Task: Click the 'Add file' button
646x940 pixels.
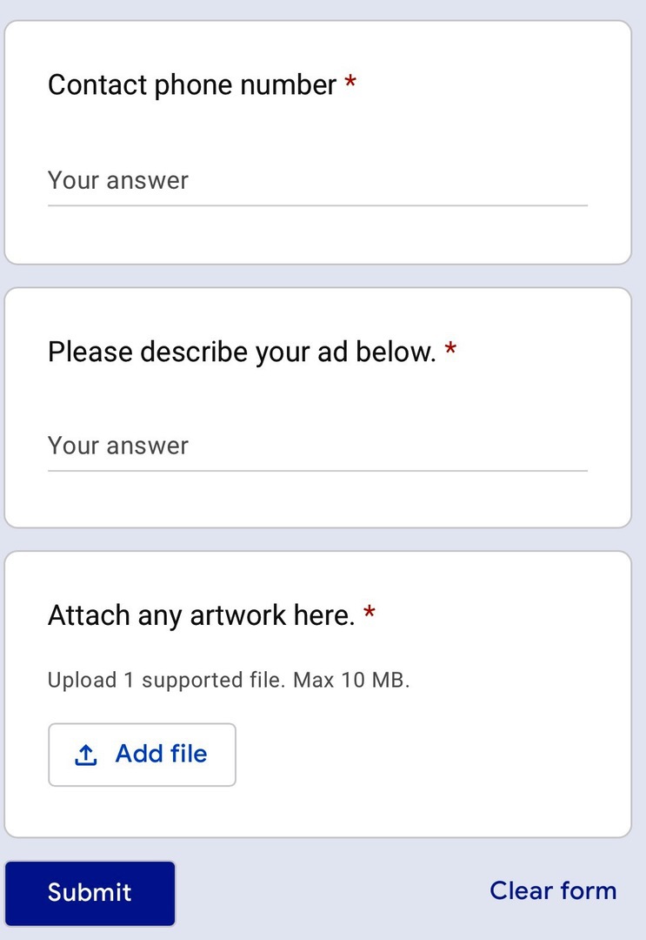Action: coord(142,755)
